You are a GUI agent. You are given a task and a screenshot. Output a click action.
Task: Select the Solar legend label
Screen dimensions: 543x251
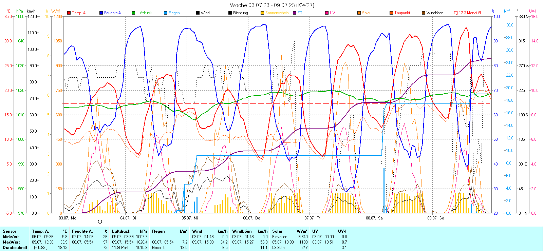pos(366,13)
